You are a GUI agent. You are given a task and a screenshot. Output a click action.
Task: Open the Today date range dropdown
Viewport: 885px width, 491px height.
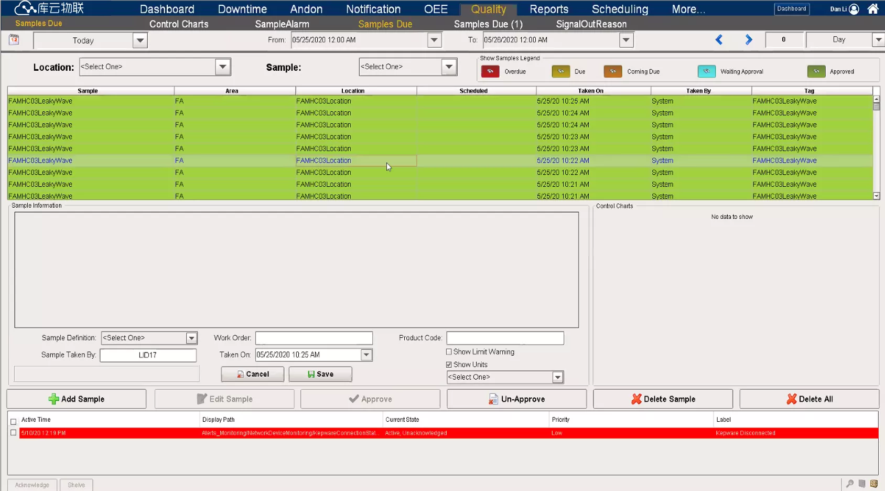(x=140, y=40)
